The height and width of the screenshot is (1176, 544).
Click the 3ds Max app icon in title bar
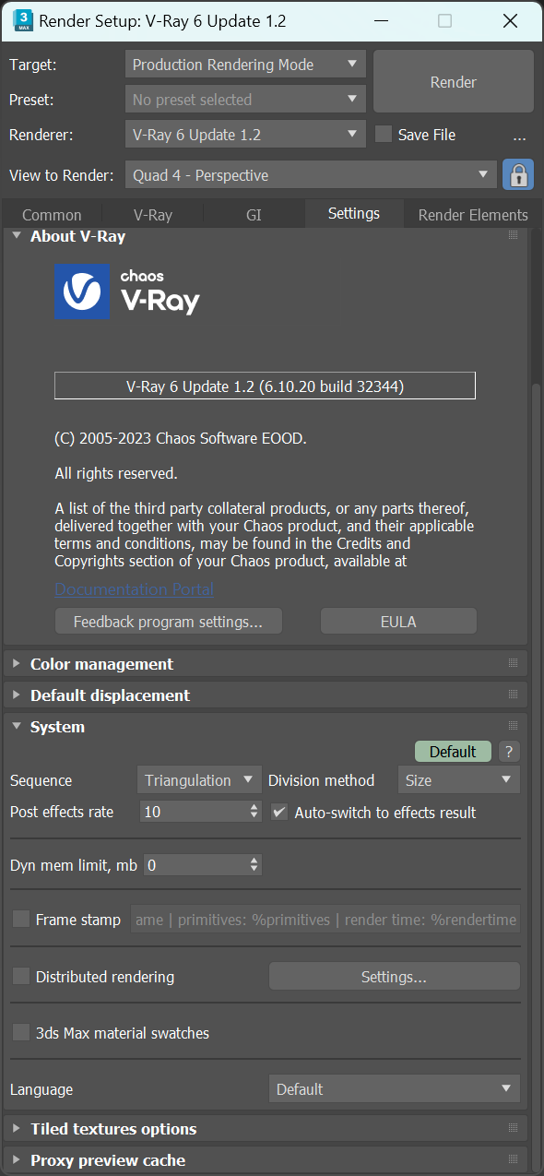coord(22,20)
